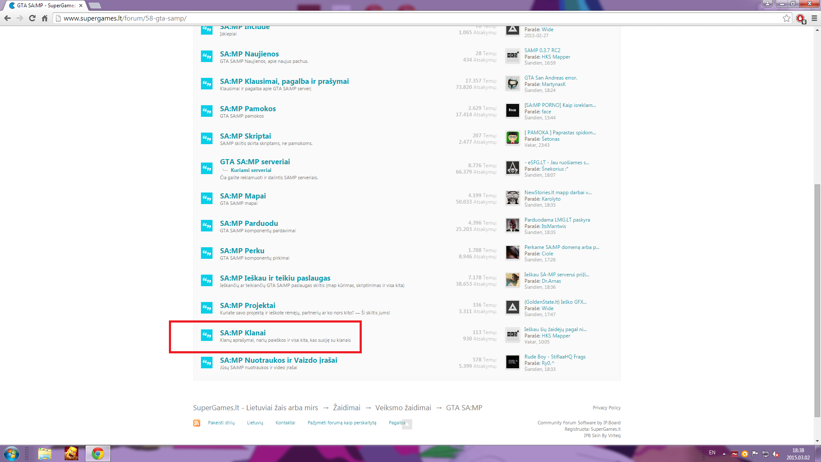The image size is (821, 462).
Task: Open Privacy Policy link
Action: coord(606,408)
